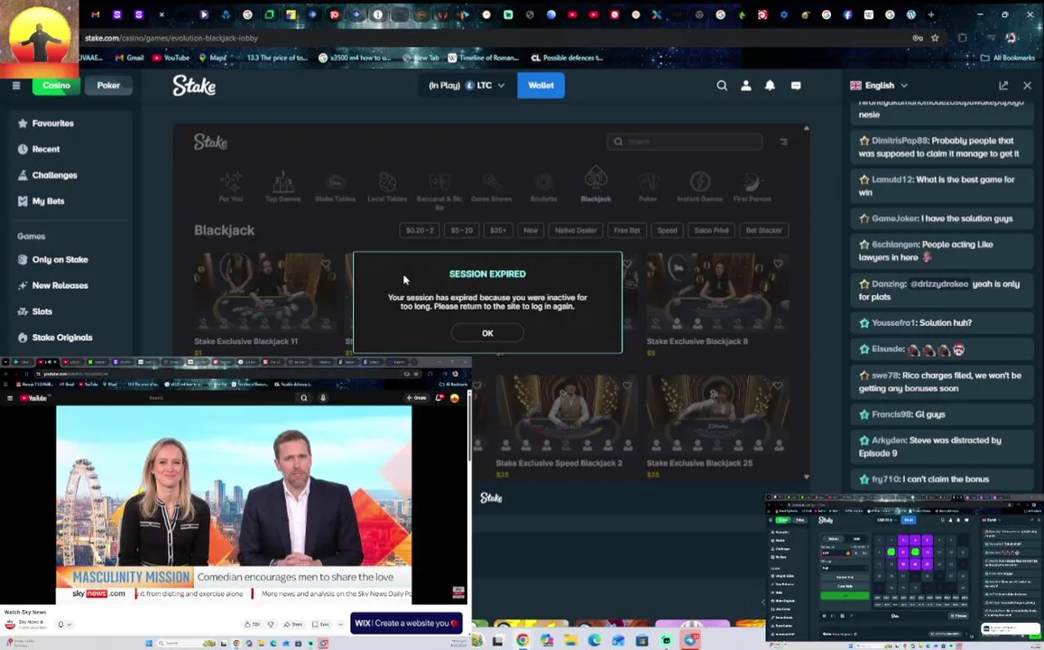Dislike the Sky News video
Image resolution: width=1044 pixels, height=650 pixels.
(271, 624)
